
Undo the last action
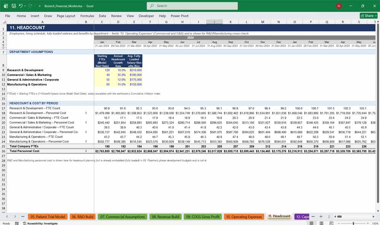[x=21, y=6]
